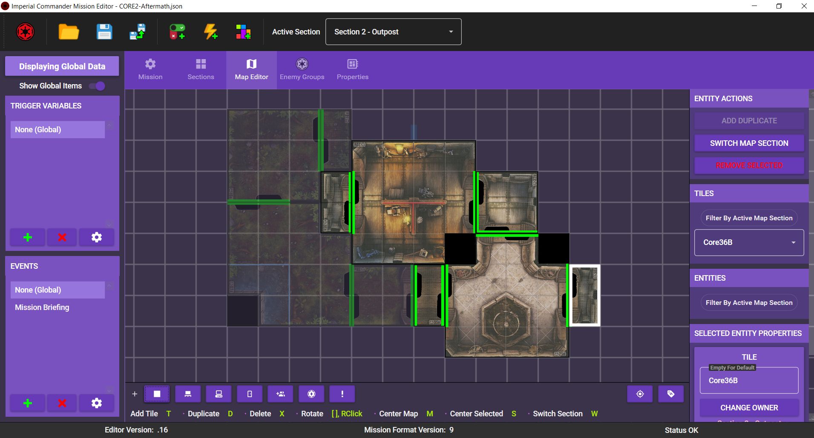This screenshot has height=438, width=814.
Task: Add a trigger variable with green plus
Action: coord(28,237)
